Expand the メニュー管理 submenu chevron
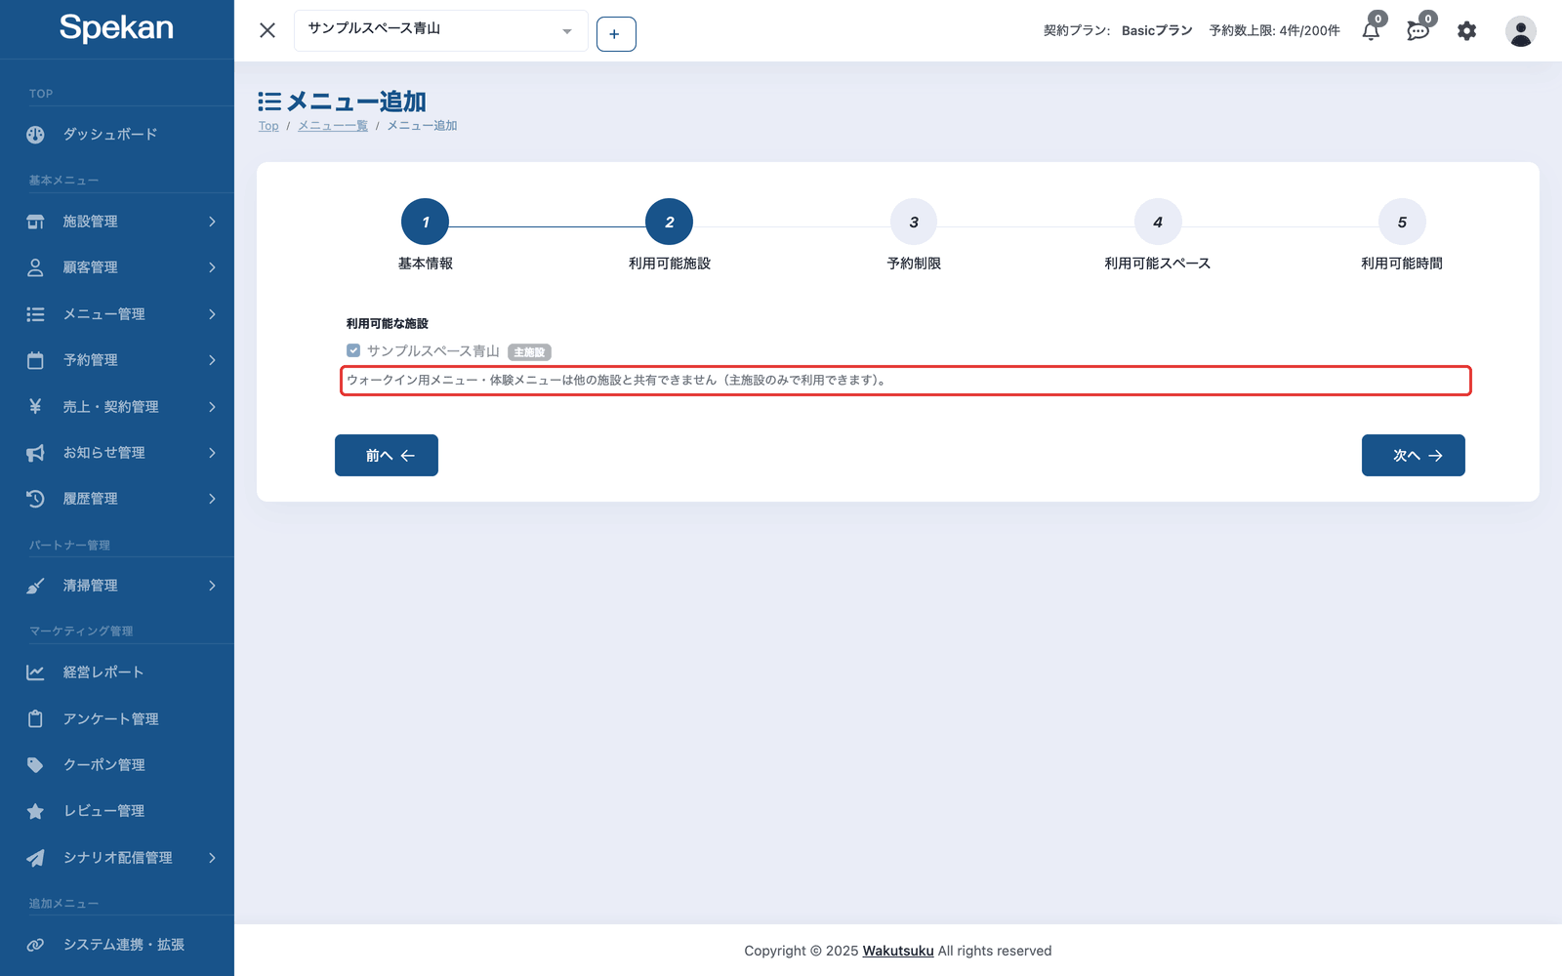 coord(212,314)
